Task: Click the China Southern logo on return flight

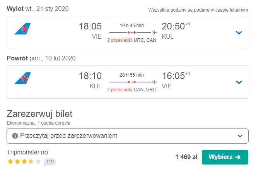Action: [x=22, y=78]
